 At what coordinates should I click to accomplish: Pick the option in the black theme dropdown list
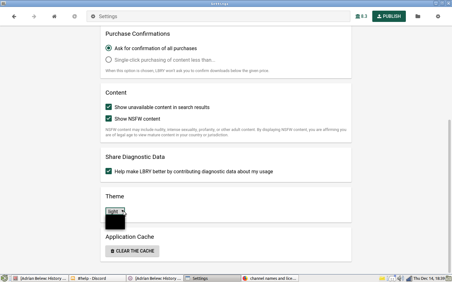click(115, 222)
